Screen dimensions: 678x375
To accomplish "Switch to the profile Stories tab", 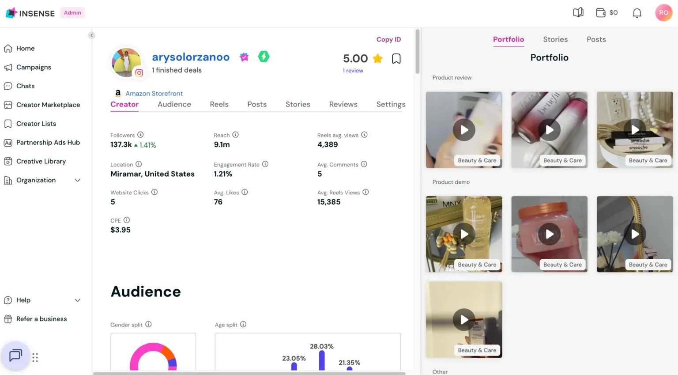I will [298, 104].
